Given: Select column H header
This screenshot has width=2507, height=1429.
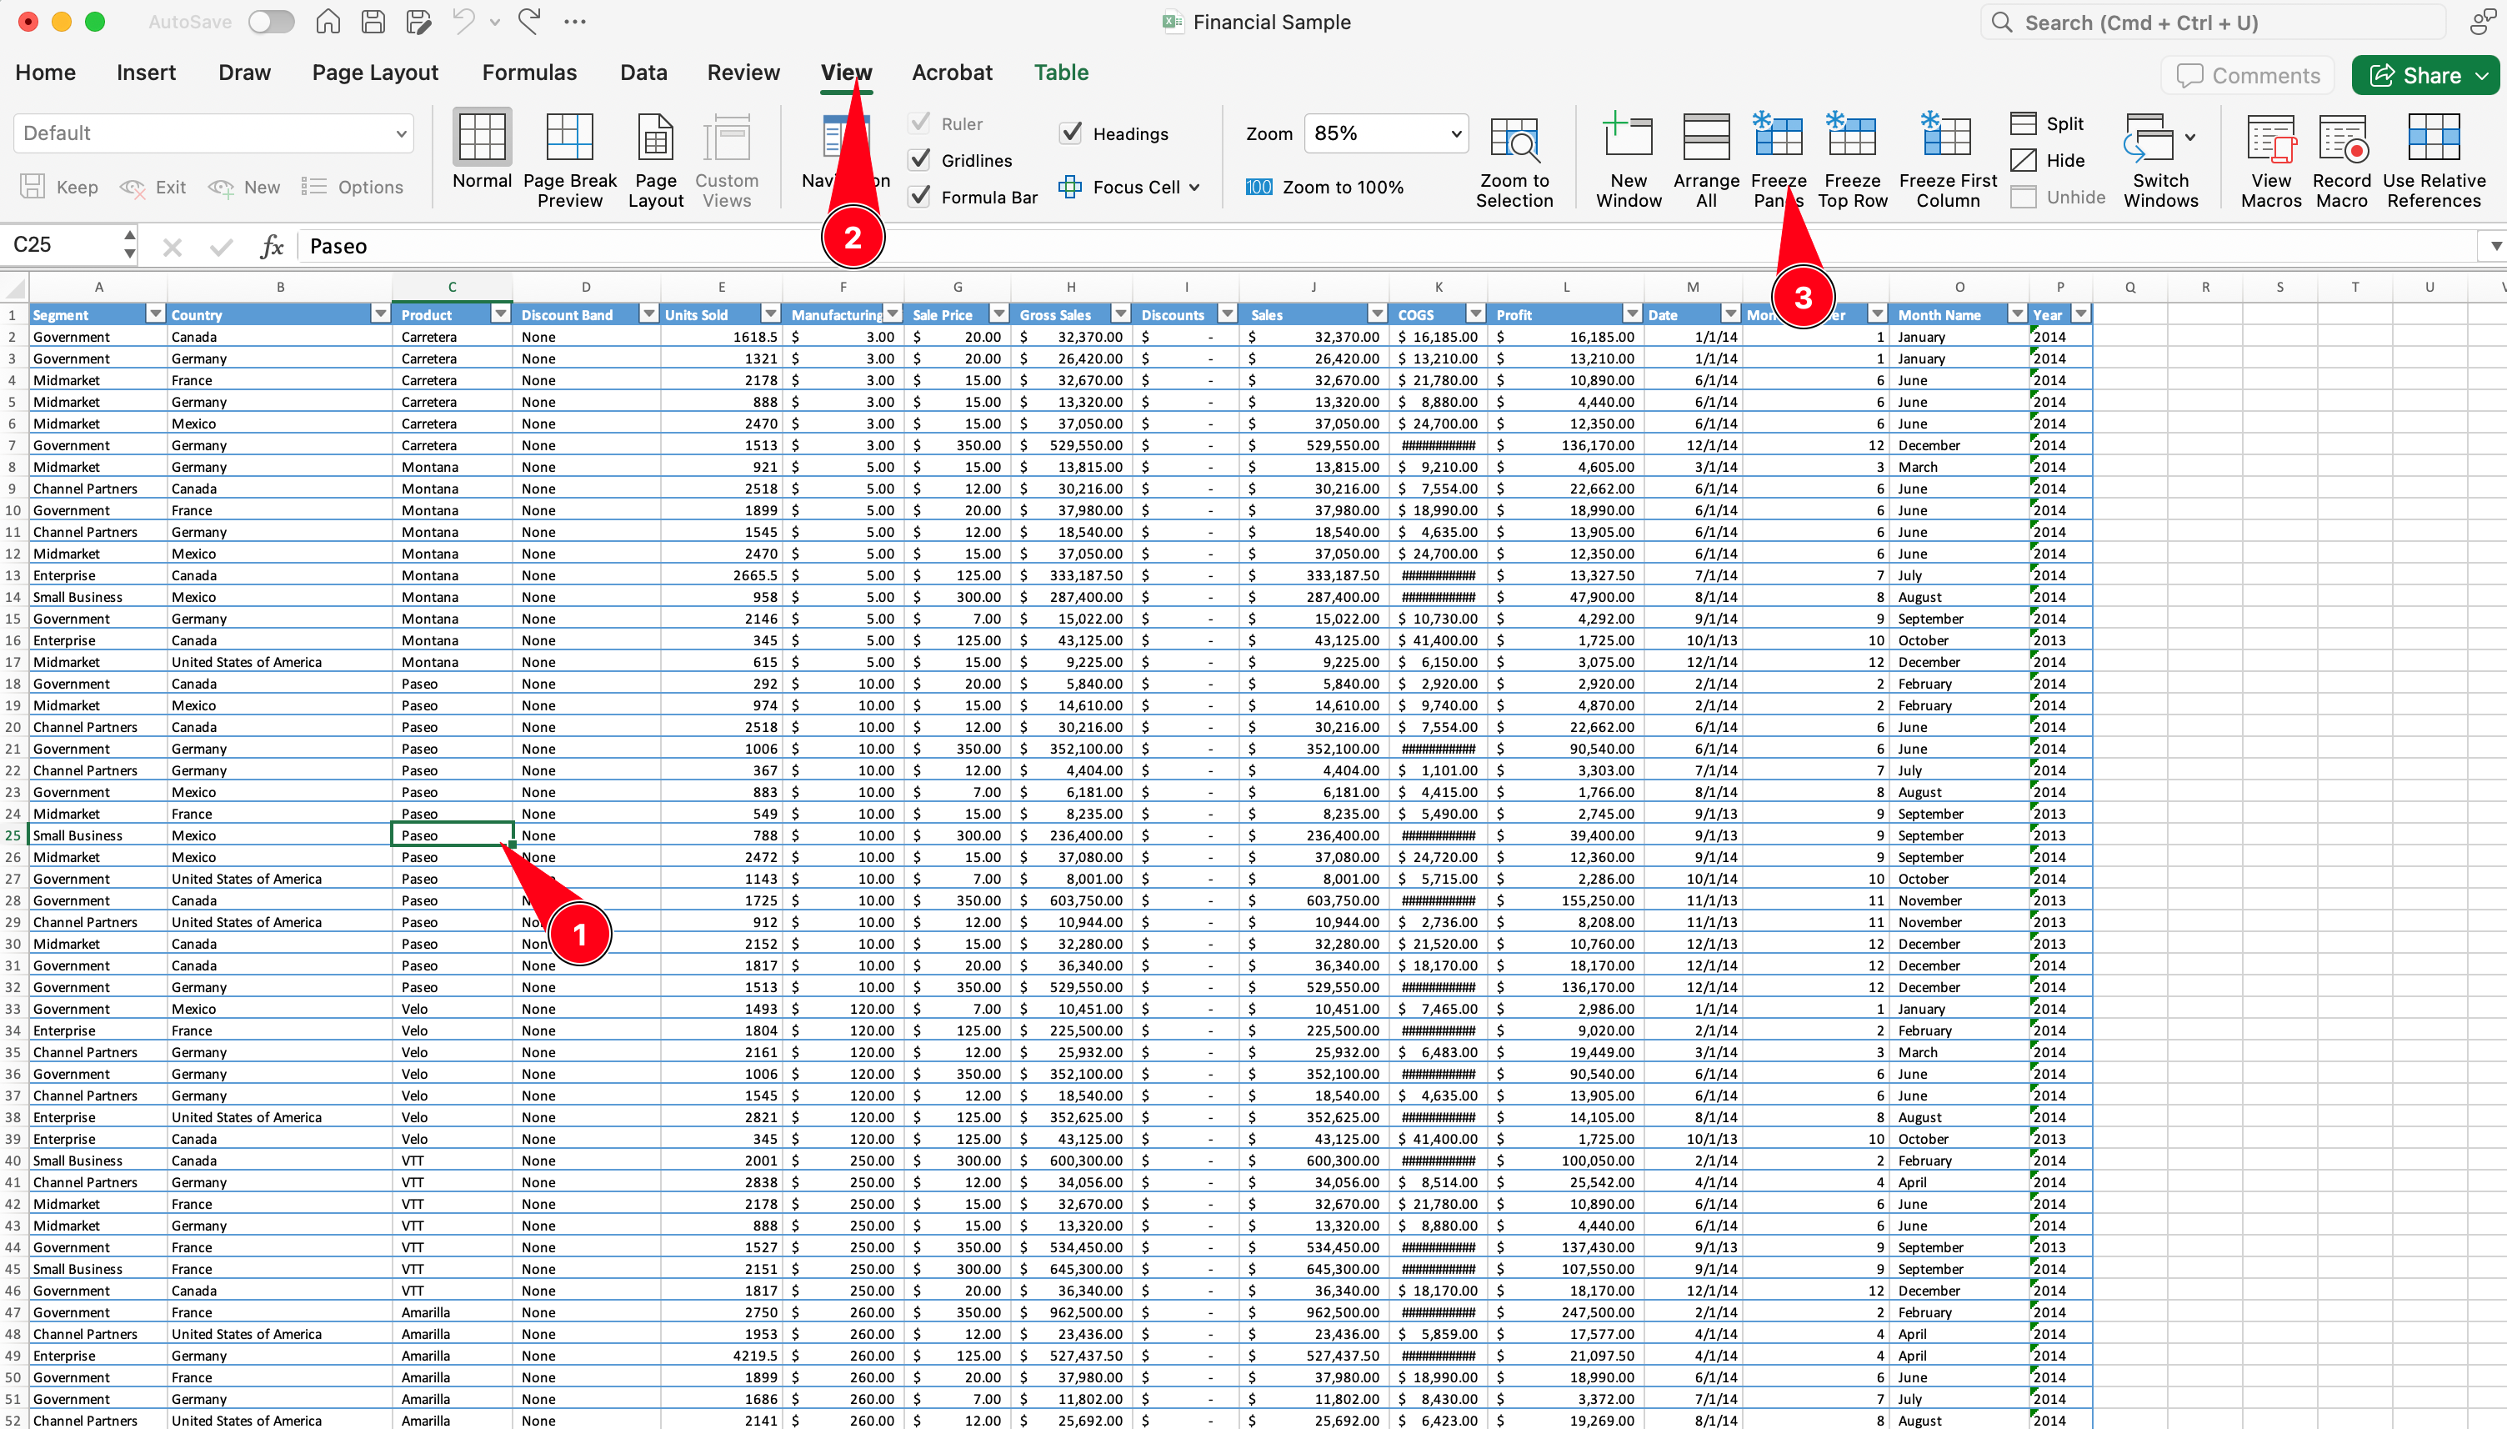Looking at the screenshot, I should [x=1070, y=287].
